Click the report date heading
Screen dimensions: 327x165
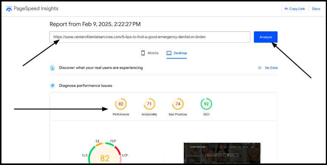[x=95, y=24]
